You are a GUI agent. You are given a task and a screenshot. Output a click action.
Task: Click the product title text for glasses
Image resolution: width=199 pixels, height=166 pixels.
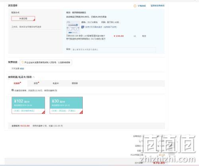(x=86, y=38)
